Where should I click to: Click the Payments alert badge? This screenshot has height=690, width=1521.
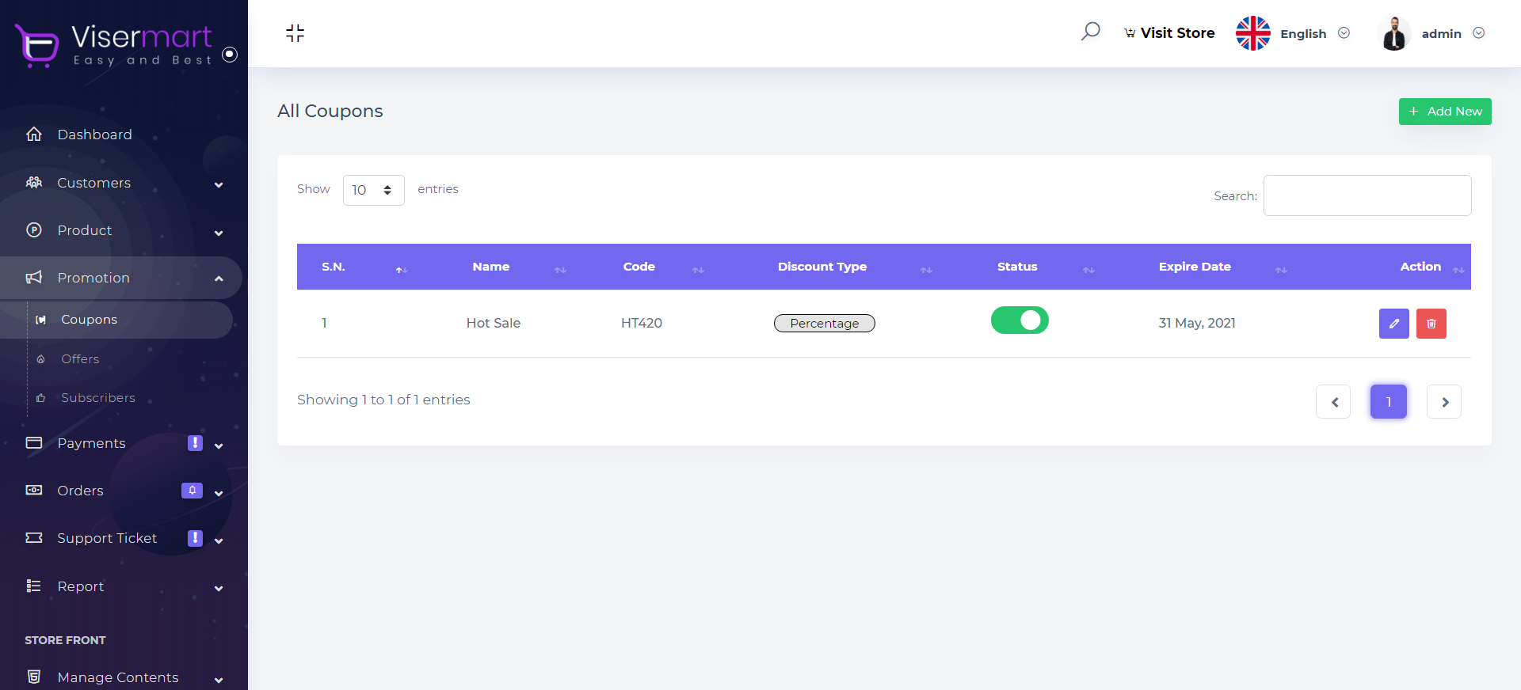pyautogui.click(x=195, y=443)
